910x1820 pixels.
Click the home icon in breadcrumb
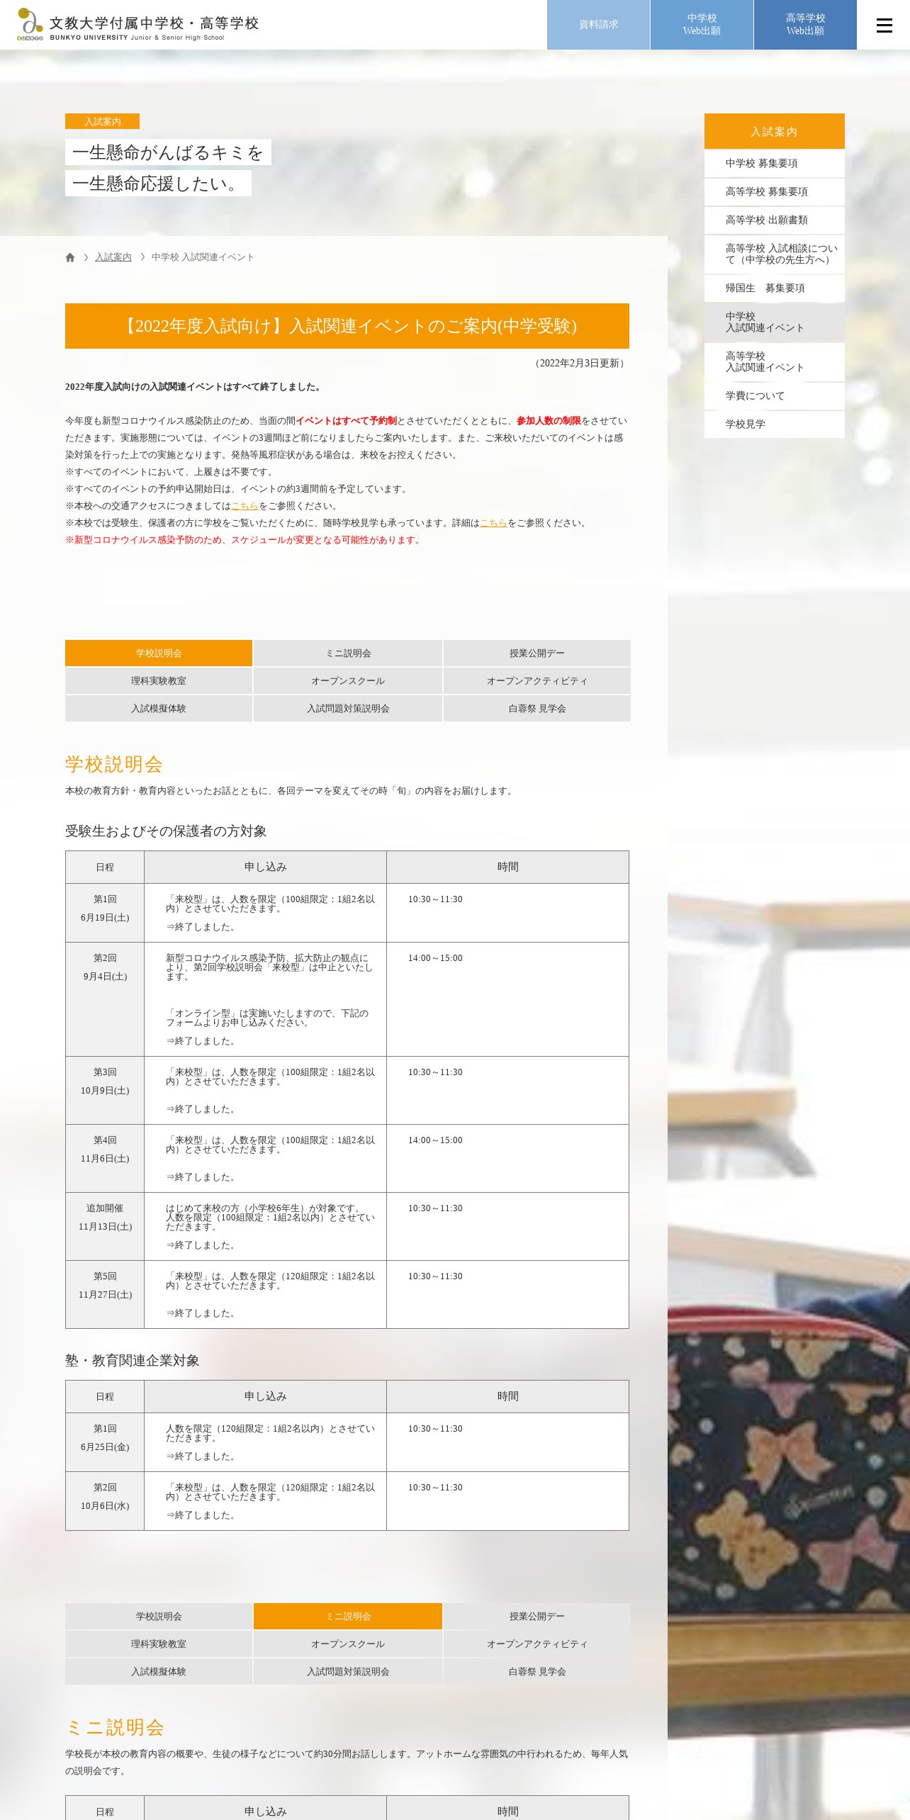(x=70, y=257)
